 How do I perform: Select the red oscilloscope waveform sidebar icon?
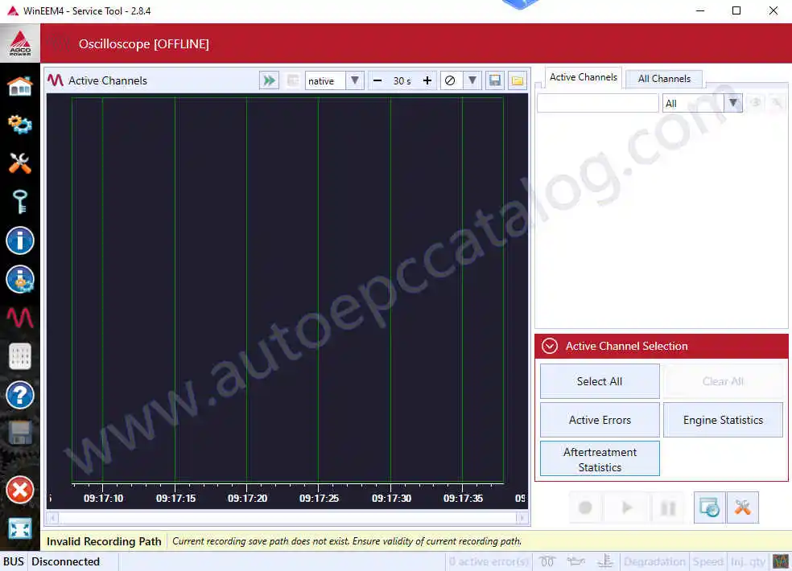tap(20, 318)
